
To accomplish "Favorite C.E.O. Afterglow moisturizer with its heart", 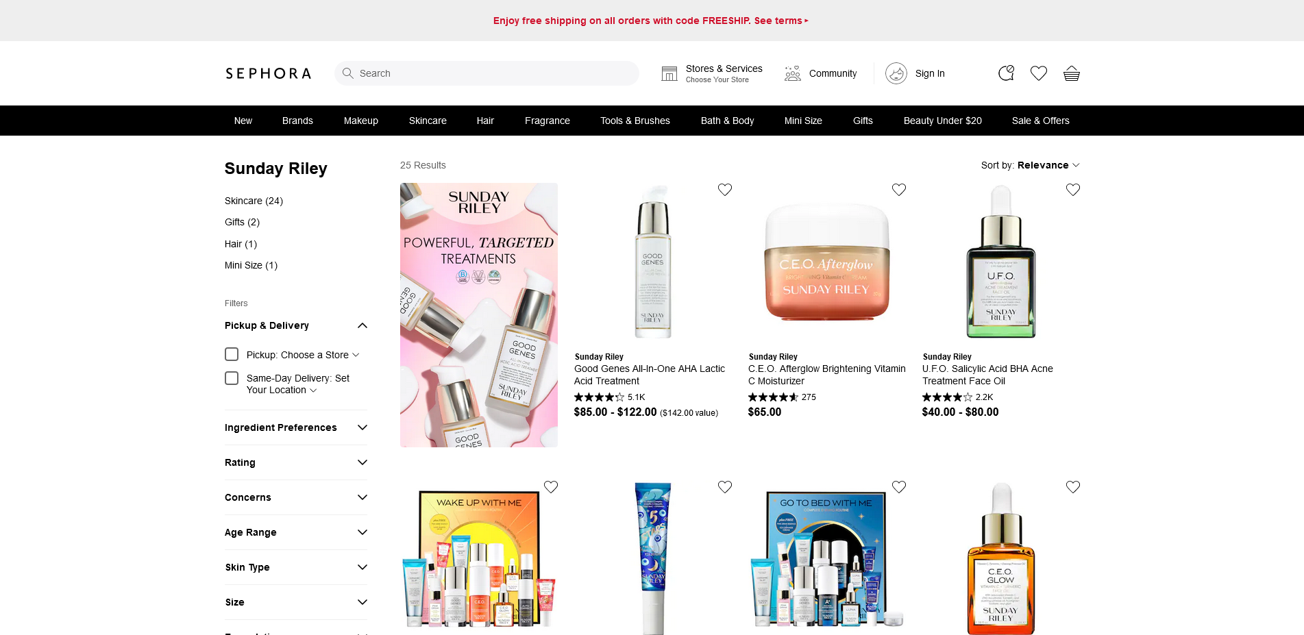I will tap(899, 190).
